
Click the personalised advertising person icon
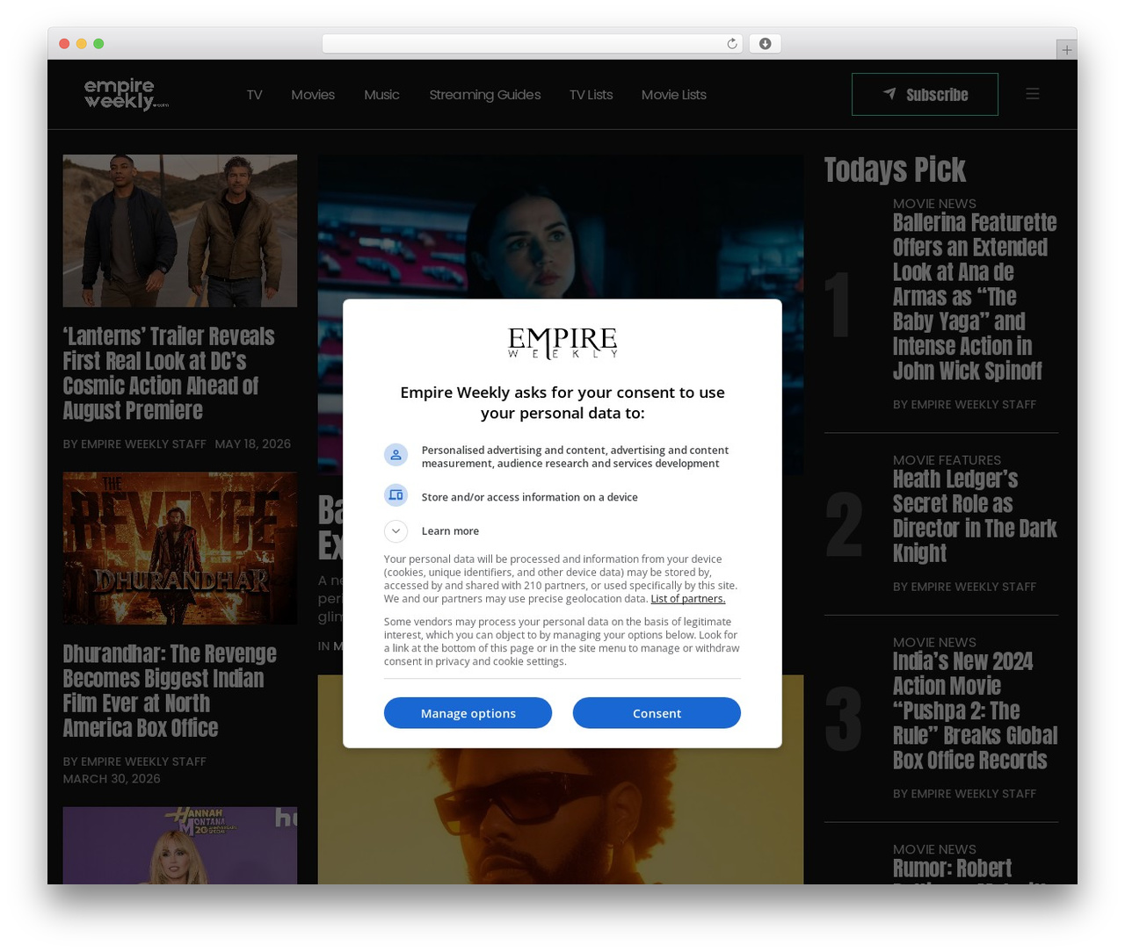(x=396, y=455)
